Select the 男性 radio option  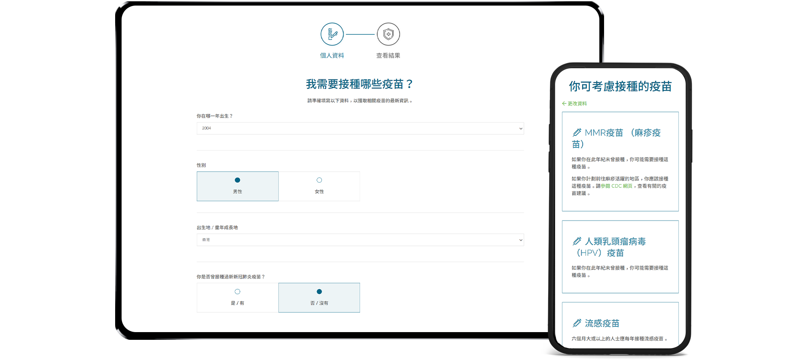coord(238,180)
